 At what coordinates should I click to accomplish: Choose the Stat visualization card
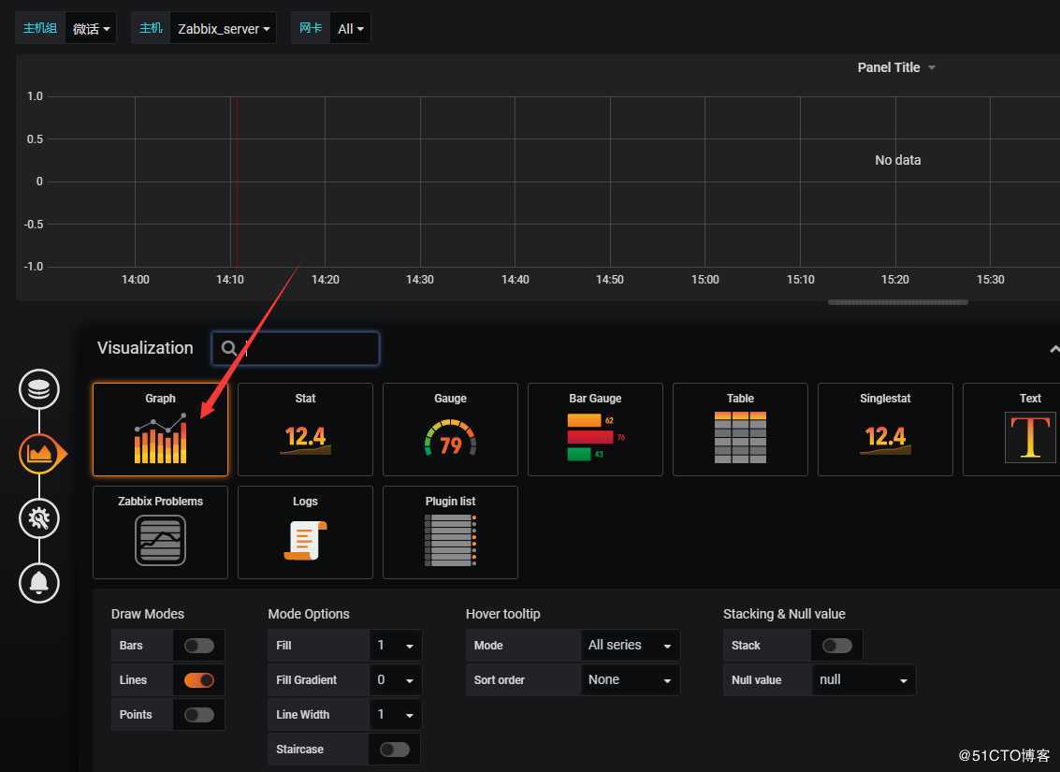(x=305, y=430)
